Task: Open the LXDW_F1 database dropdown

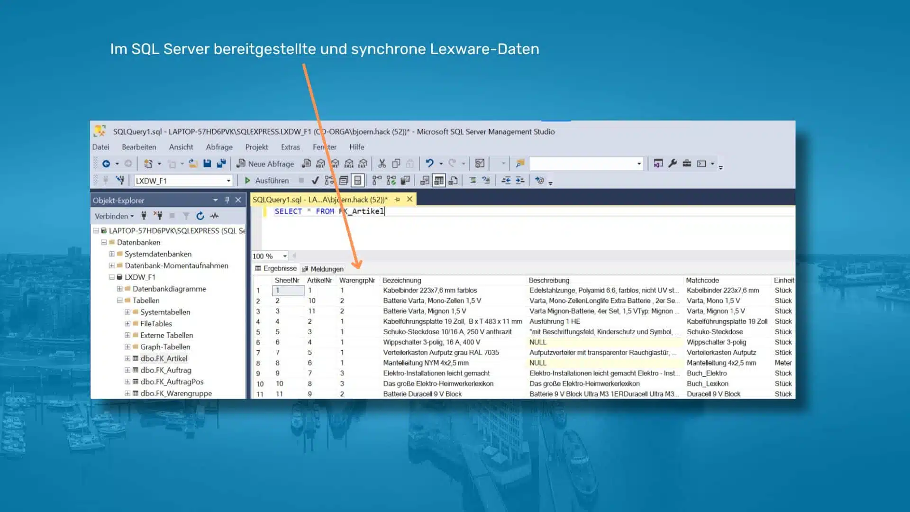Action: pyautogui.click(x=228, y=181)
